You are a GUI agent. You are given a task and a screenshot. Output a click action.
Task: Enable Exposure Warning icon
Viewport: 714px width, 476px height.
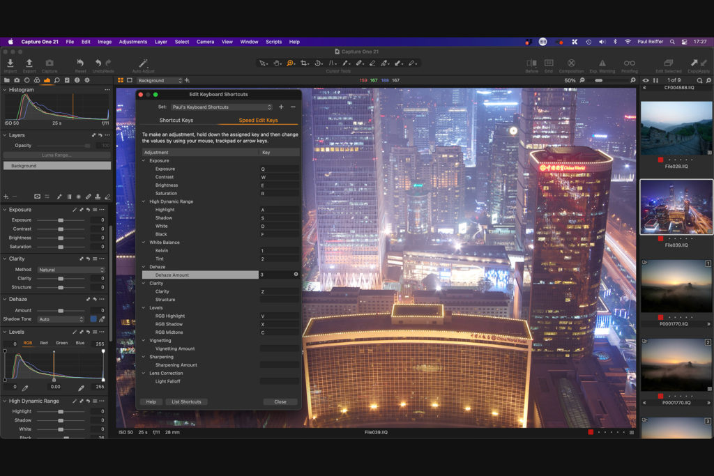click(x=602, y=63)
